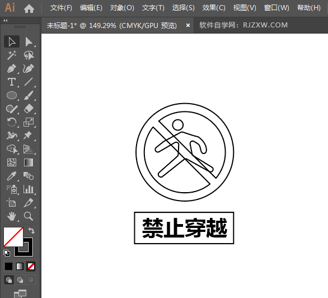
Task: Select the Selection tool (black arrow)
Action: pyautogui.click(x=12, y=41)
